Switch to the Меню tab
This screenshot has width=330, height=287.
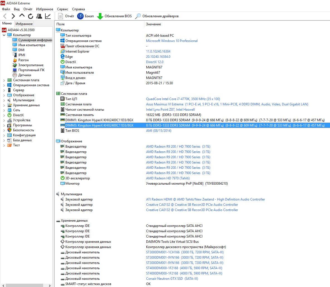[7, 23]
